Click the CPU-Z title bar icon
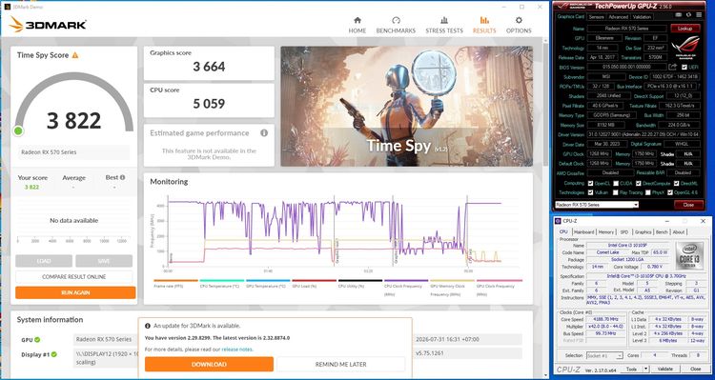Image resolution: width=715 pixels, height=380 pixels. click(558, 221)
